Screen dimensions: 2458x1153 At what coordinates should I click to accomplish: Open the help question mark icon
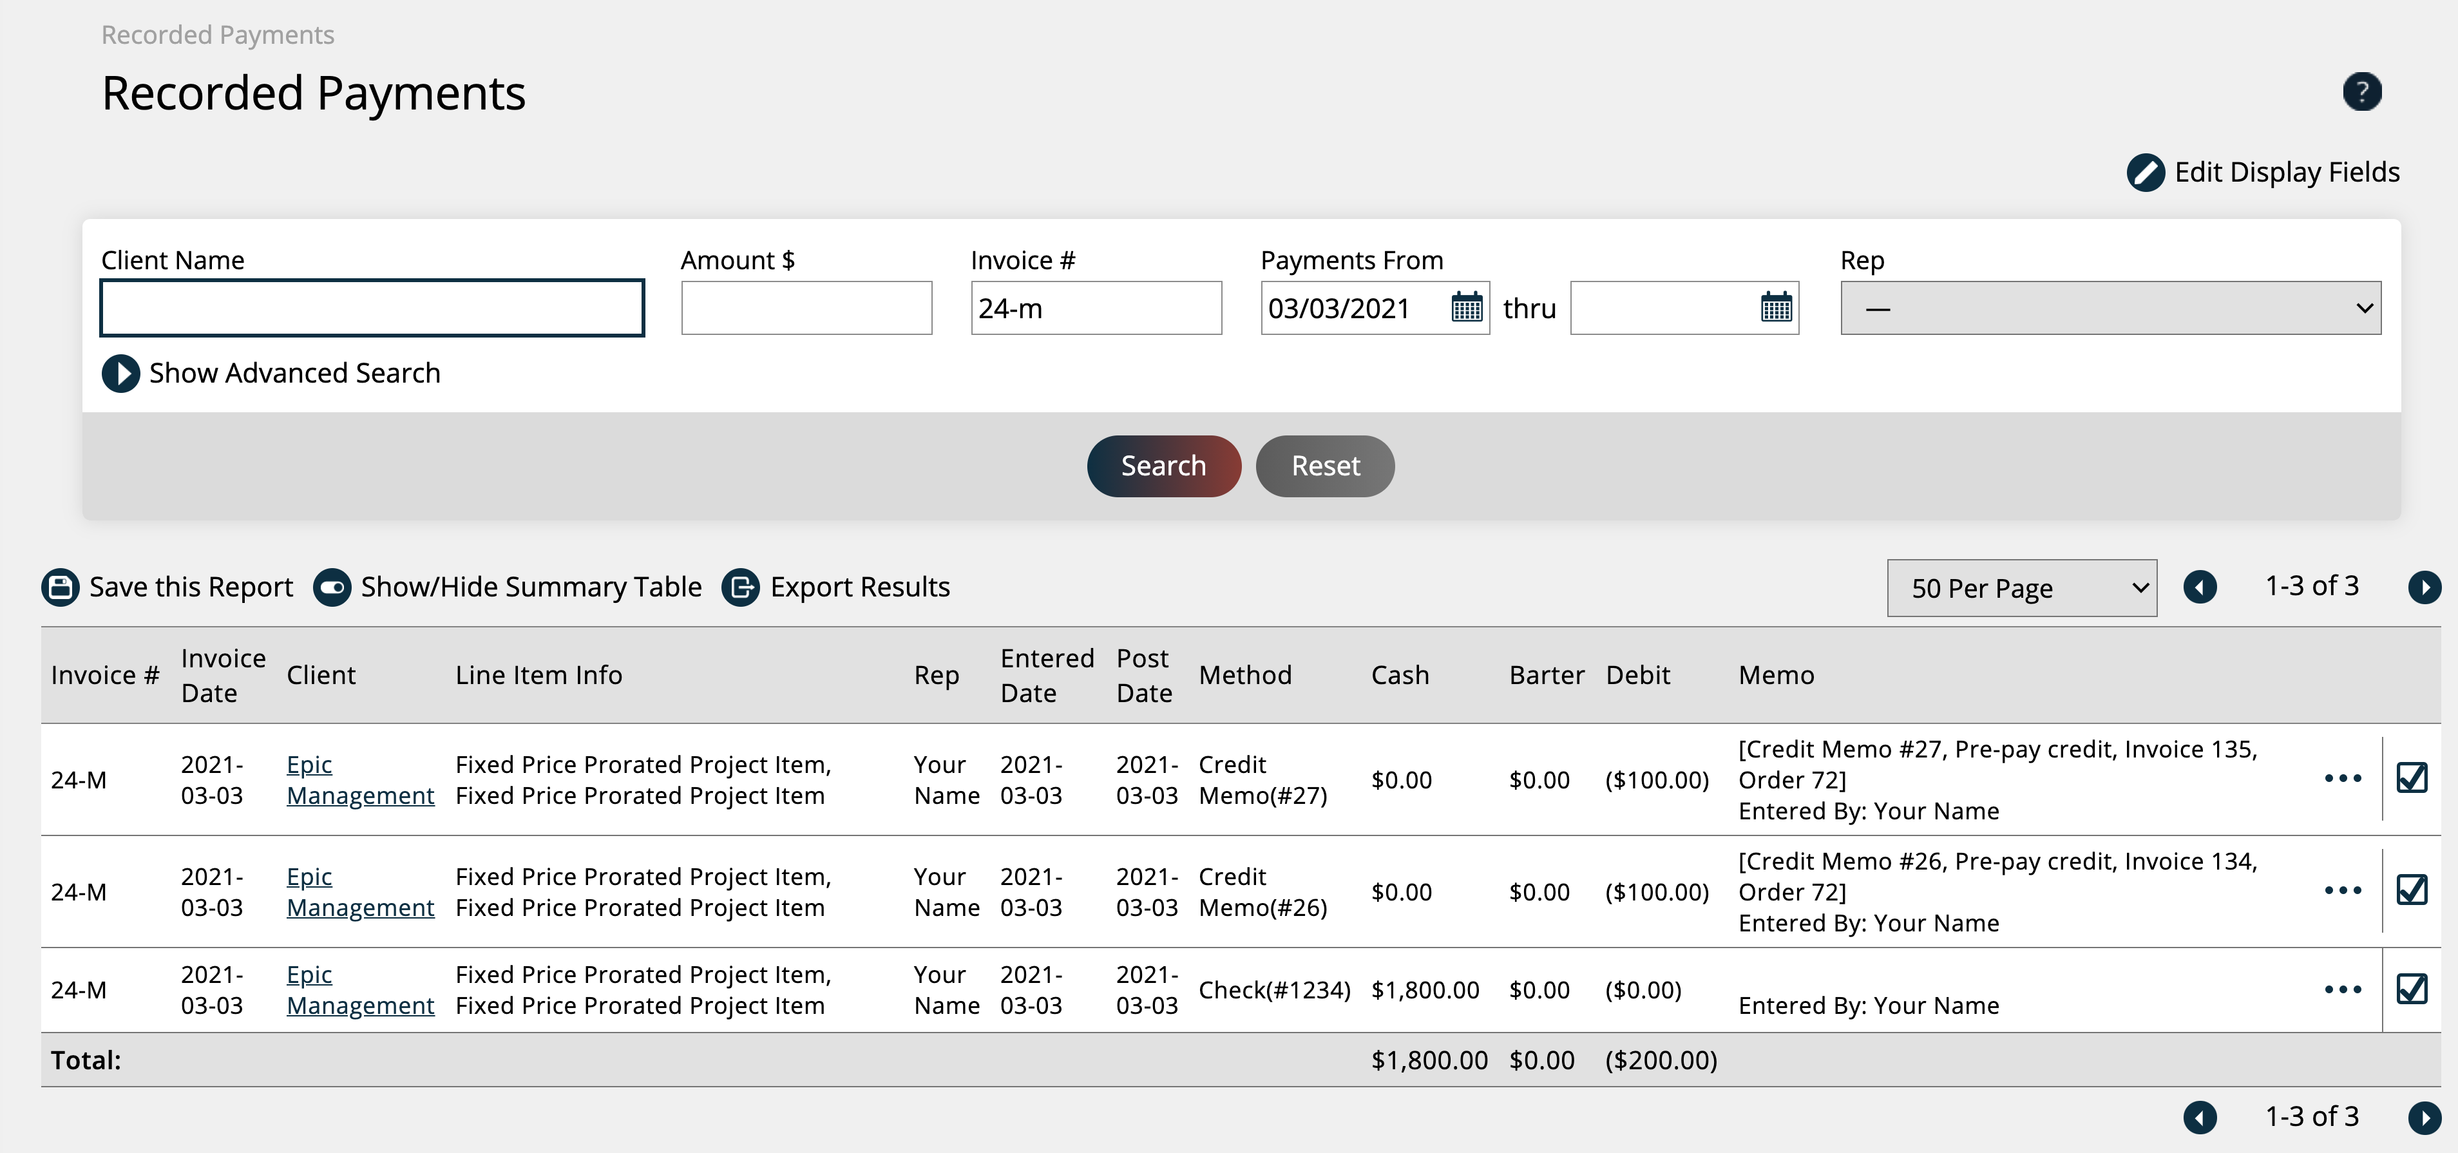click(2363, 91)
